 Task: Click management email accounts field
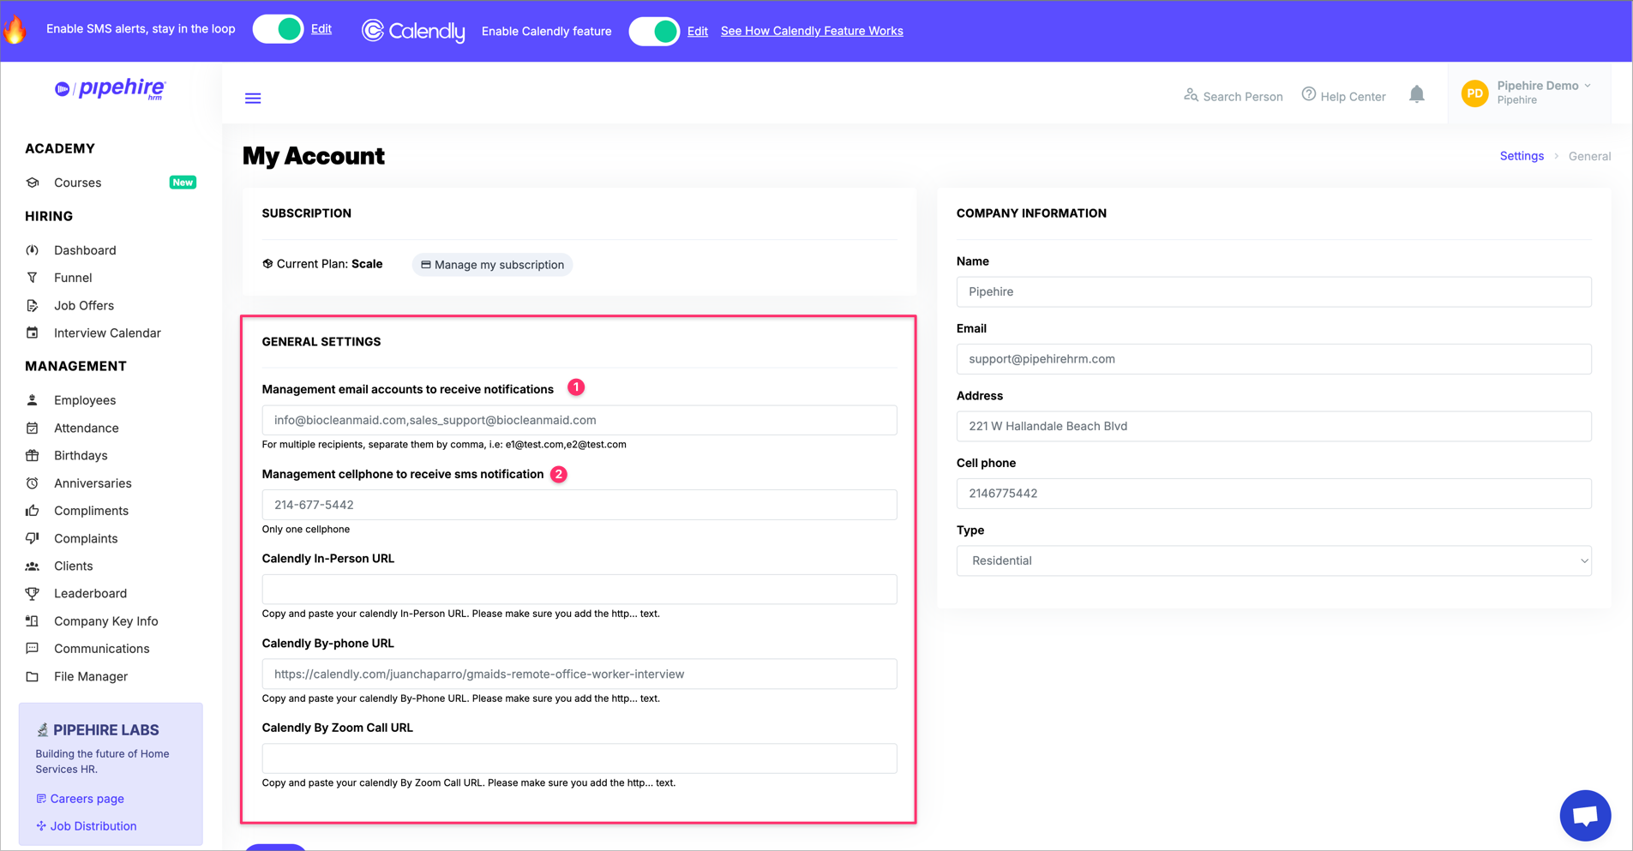coord(579,420)
